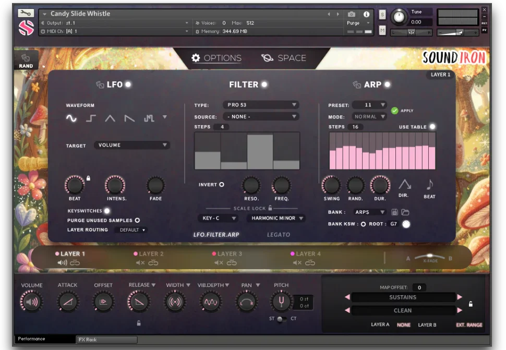The image size is (506, 350).
Task: Select the triangle waveform icon
Action: 110,118
